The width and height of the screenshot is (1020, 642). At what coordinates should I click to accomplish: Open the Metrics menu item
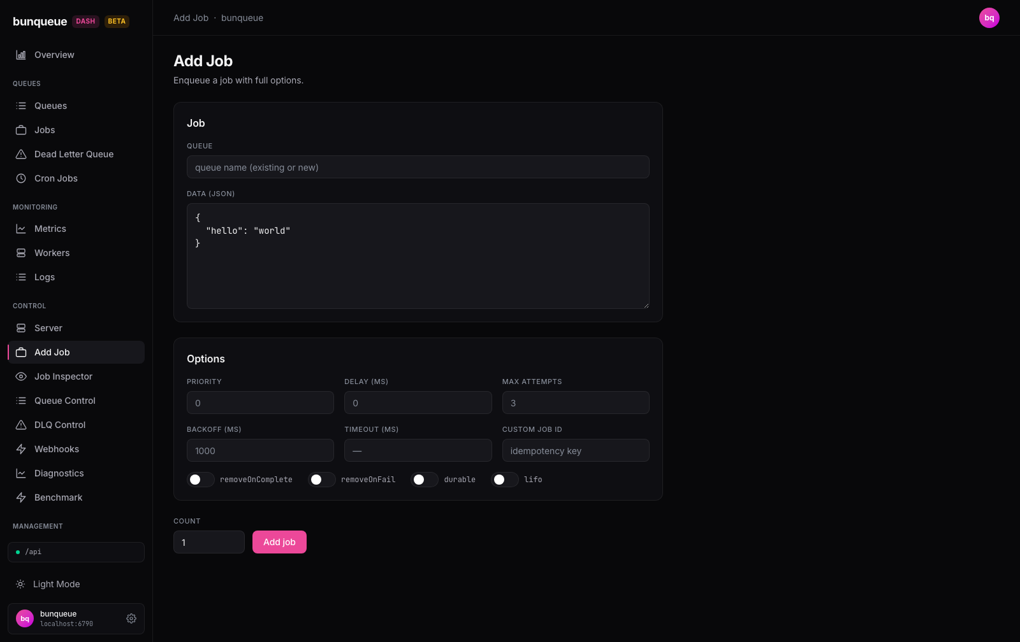coord(76,229)
